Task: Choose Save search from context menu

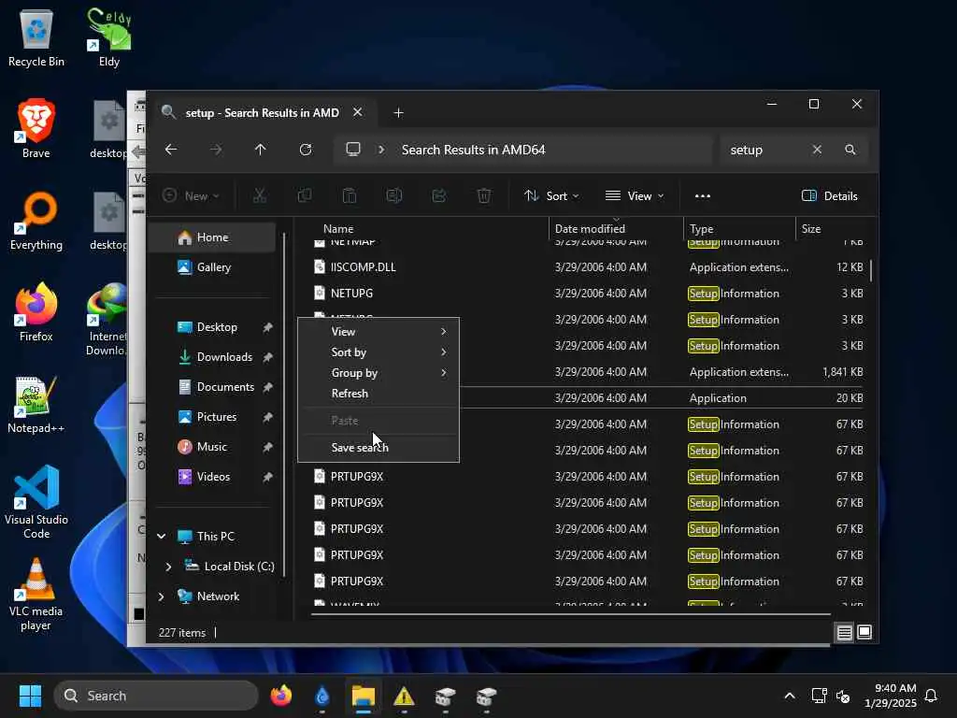Action: point(379,448)
